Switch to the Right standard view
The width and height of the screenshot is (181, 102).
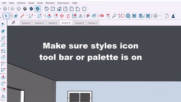click(x=65, y=9)
